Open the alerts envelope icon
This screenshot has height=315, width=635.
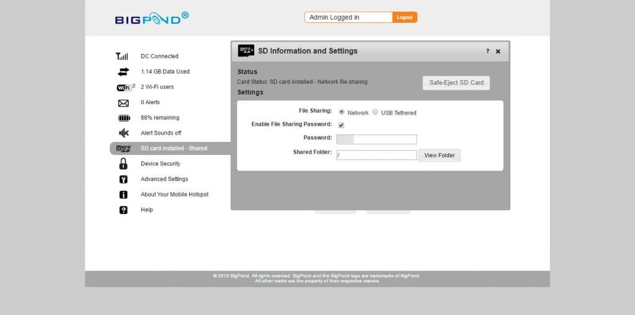point(123,103)
